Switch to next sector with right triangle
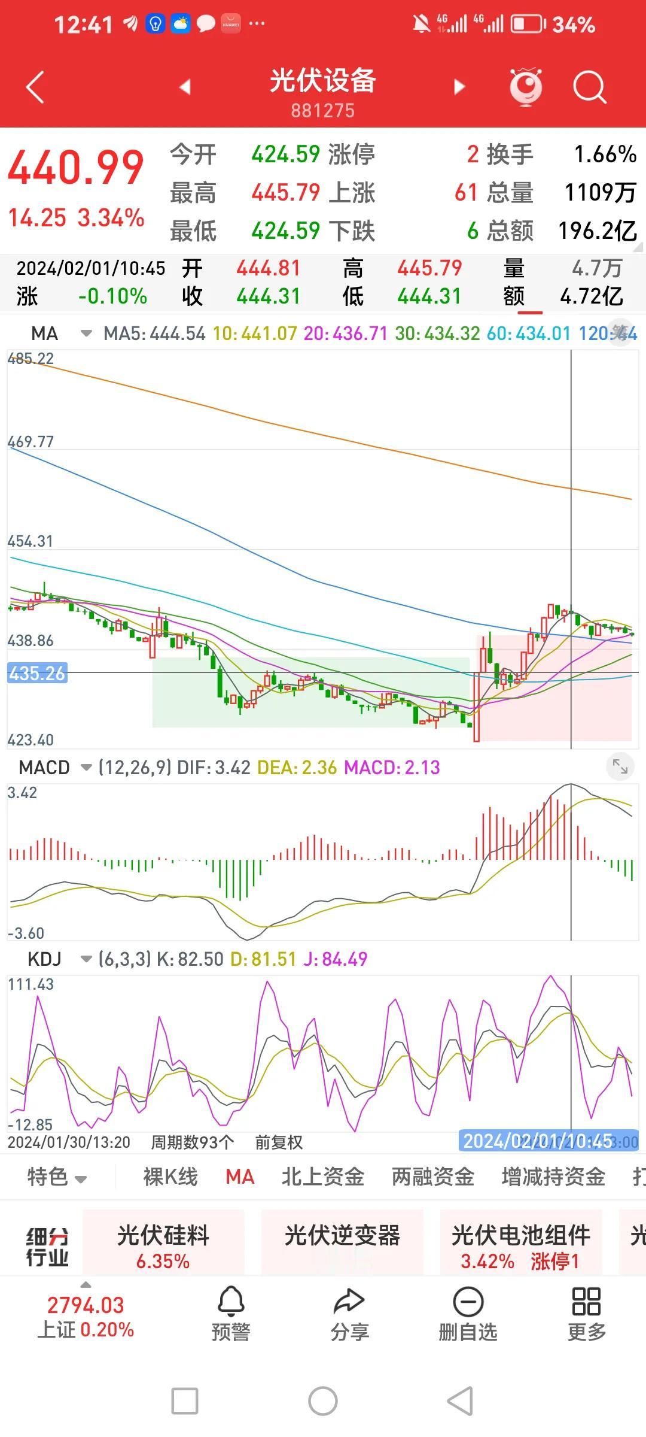Image resolution: width=646 pixels, height=1437 pixels. [x=459, y=87]
